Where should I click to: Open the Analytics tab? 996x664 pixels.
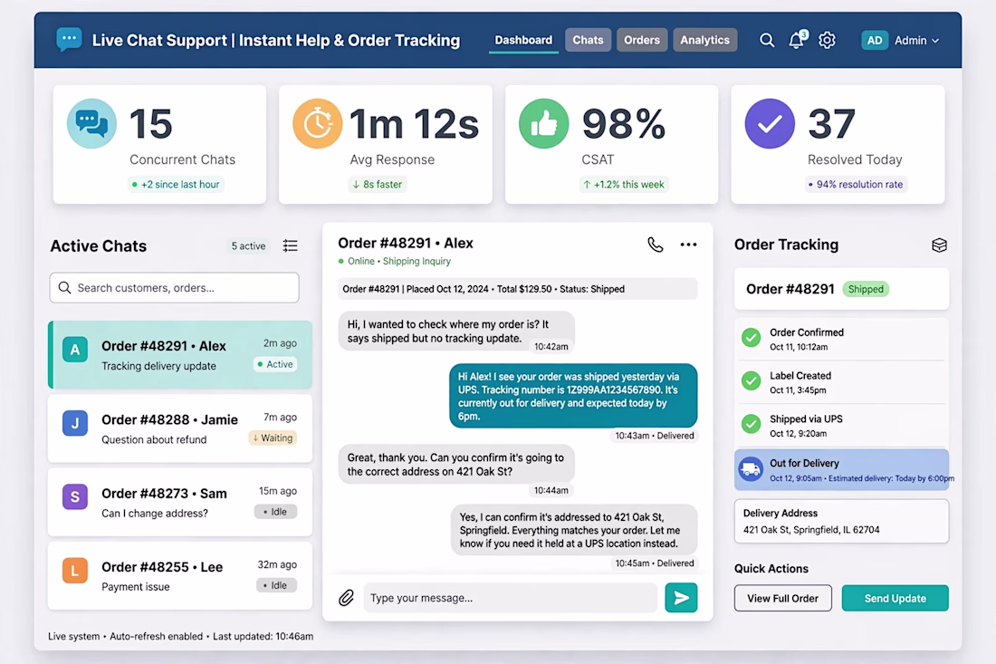705,40
